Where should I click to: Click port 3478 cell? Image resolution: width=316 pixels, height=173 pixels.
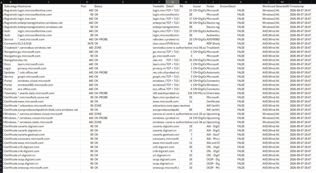tap(87, 43)
